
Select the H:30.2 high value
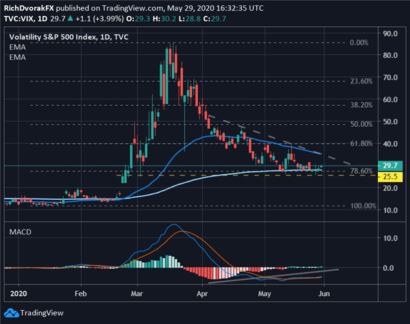[164, 19]
